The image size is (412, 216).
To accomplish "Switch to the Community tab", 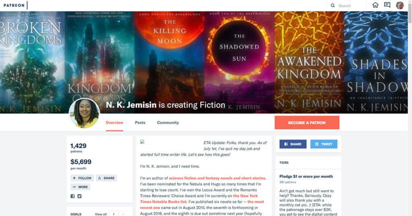I will [x=168, y=123].
